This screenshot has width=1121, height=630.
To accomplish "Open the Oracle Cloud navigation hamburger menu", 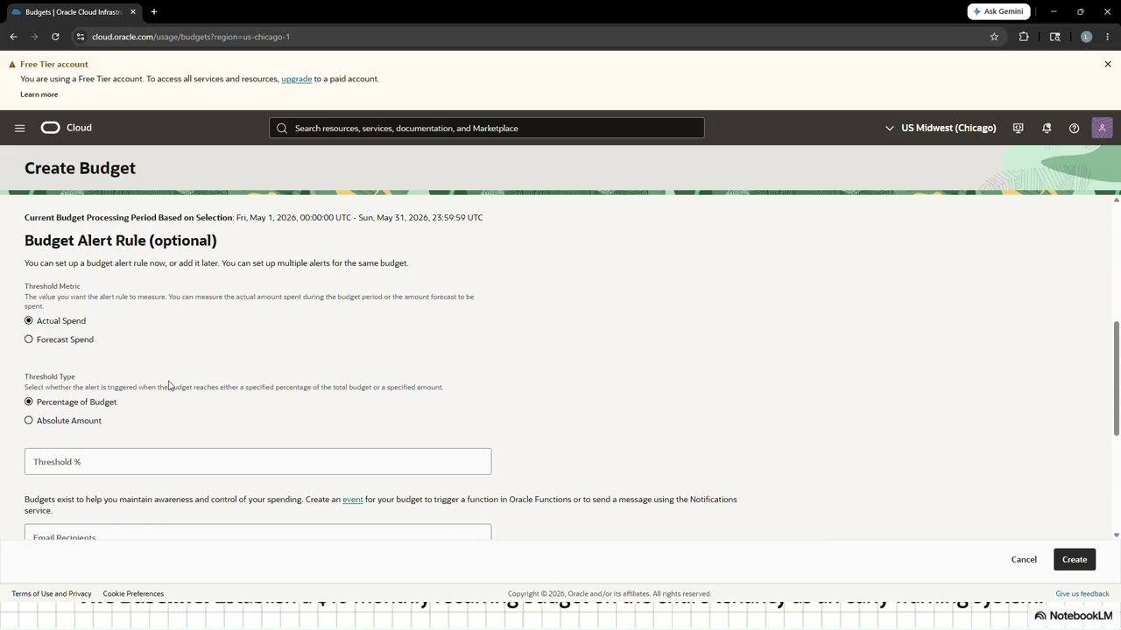I will 19,128.
